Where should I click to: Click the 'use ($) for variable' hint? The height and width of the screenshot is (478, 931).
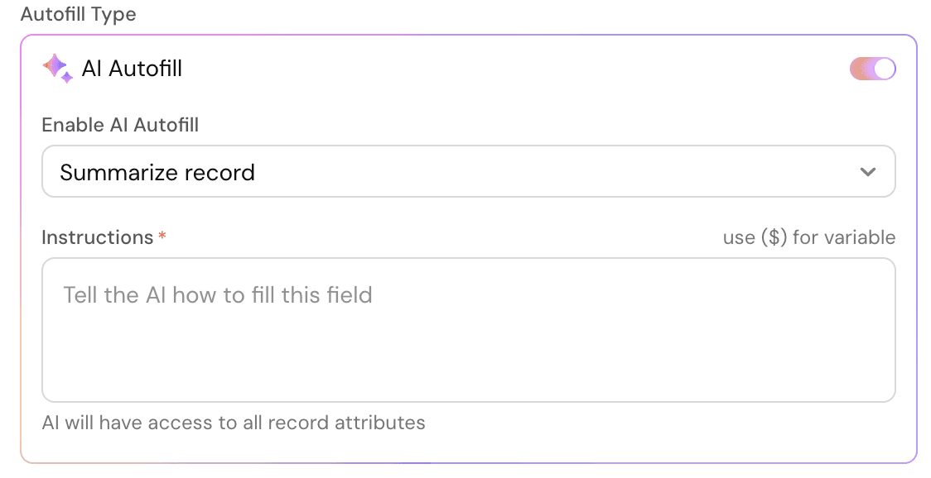(809, 237)
